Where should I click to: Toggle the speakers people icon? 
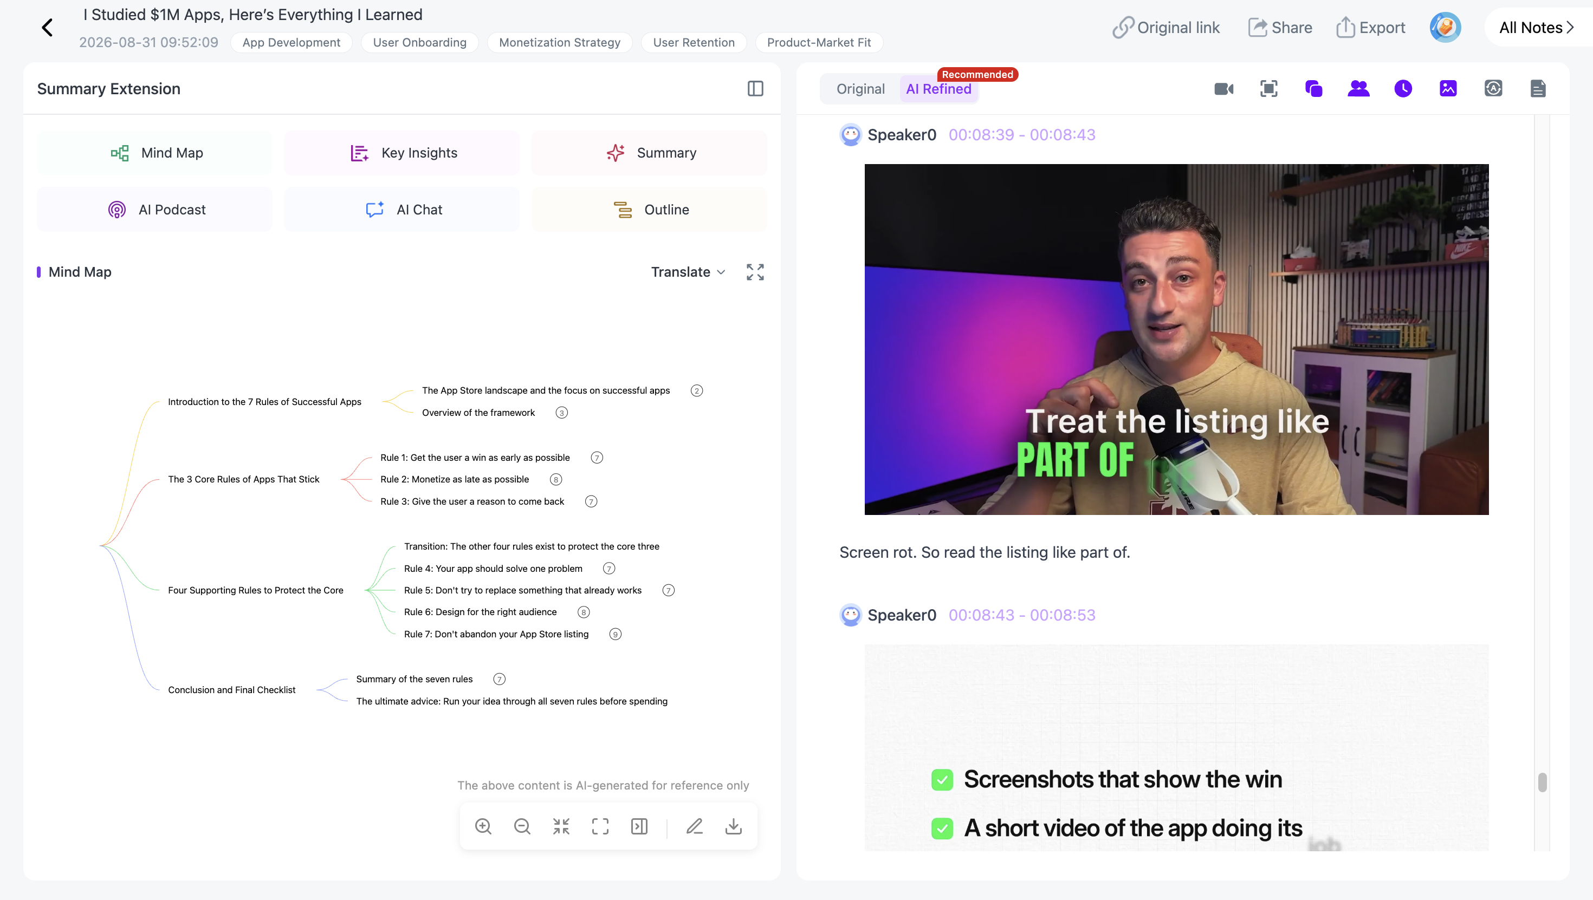coord(1358,89)
